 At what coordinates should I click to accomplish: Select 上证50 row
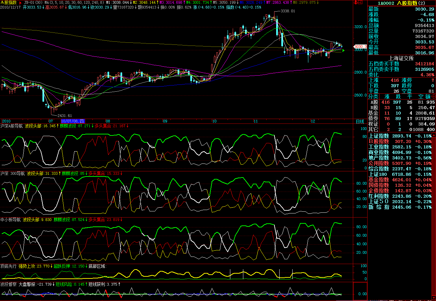tap(400, 202)
